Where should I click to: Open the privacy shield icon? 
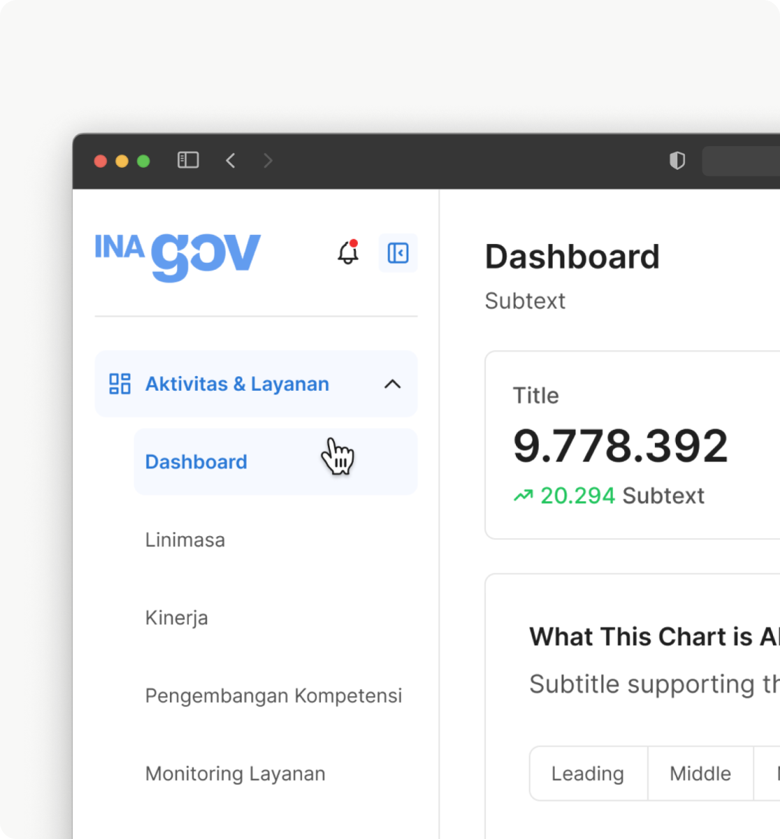tap(677, 161)
